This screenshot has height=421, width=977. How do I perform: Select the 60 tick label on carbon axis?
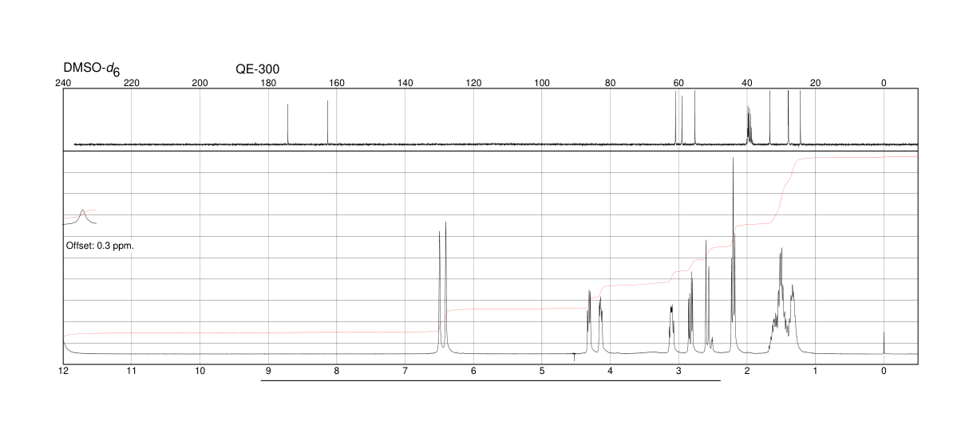pyautogui.click(x=678, y=82)
